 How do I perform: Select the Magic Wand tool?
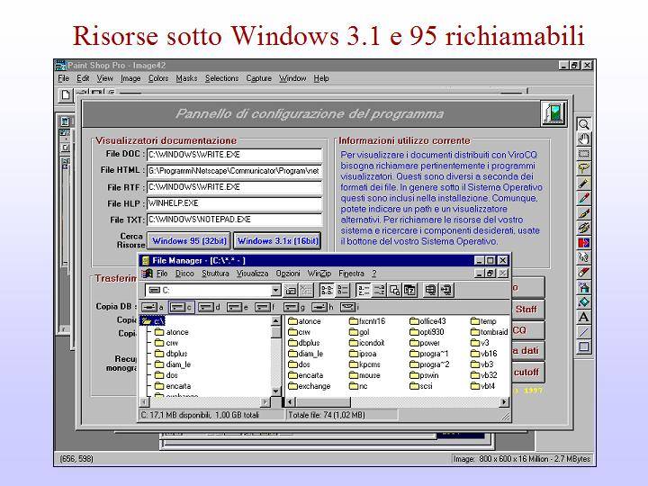583,184
